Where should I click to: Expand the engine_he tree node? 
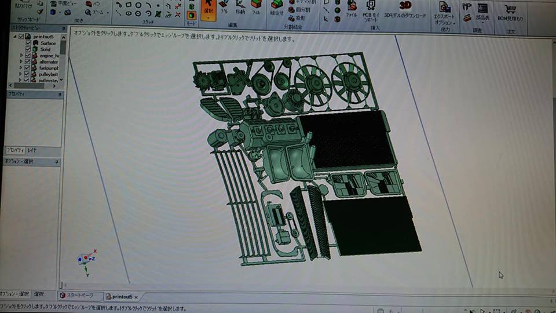pos(21,56)
